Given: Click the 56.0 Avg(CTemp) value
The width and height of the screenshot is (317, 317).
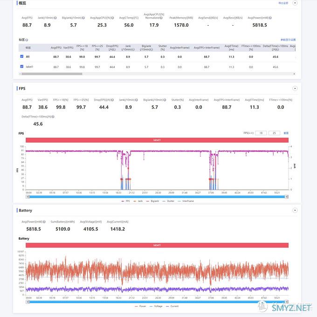Looking at the screenshot, I should click(129, 25).
